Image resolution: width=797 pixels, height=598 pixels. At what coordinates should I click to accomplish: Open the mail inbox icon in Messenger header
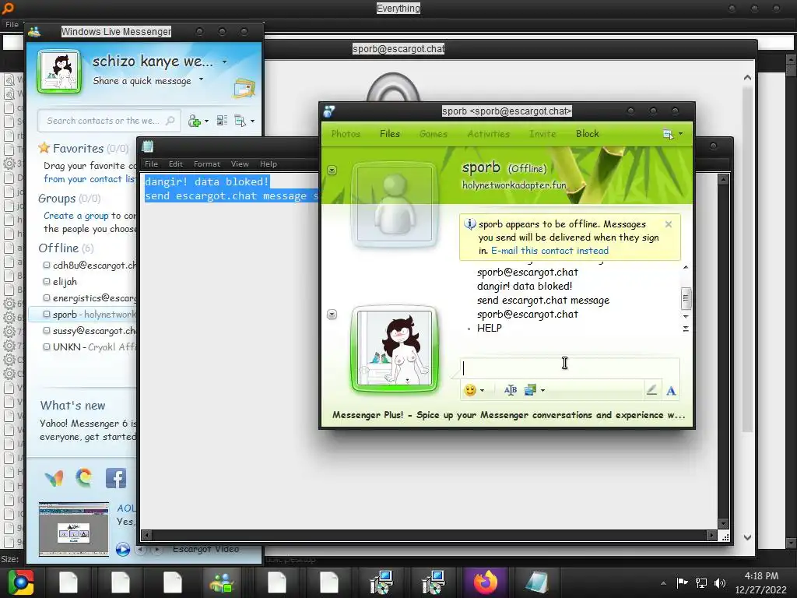(244, 89)
